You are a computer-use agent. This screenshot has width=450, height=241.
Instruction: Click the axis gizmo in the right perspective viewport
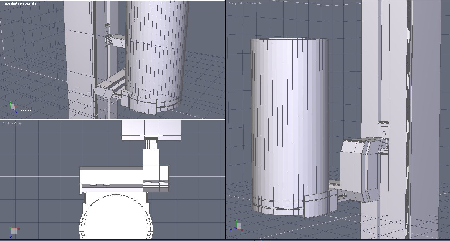click(x=236, y=225)
